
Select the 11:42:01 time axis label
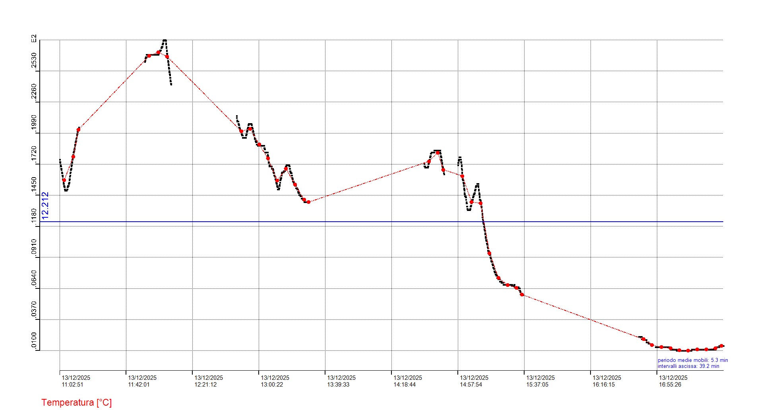(139, 385)
